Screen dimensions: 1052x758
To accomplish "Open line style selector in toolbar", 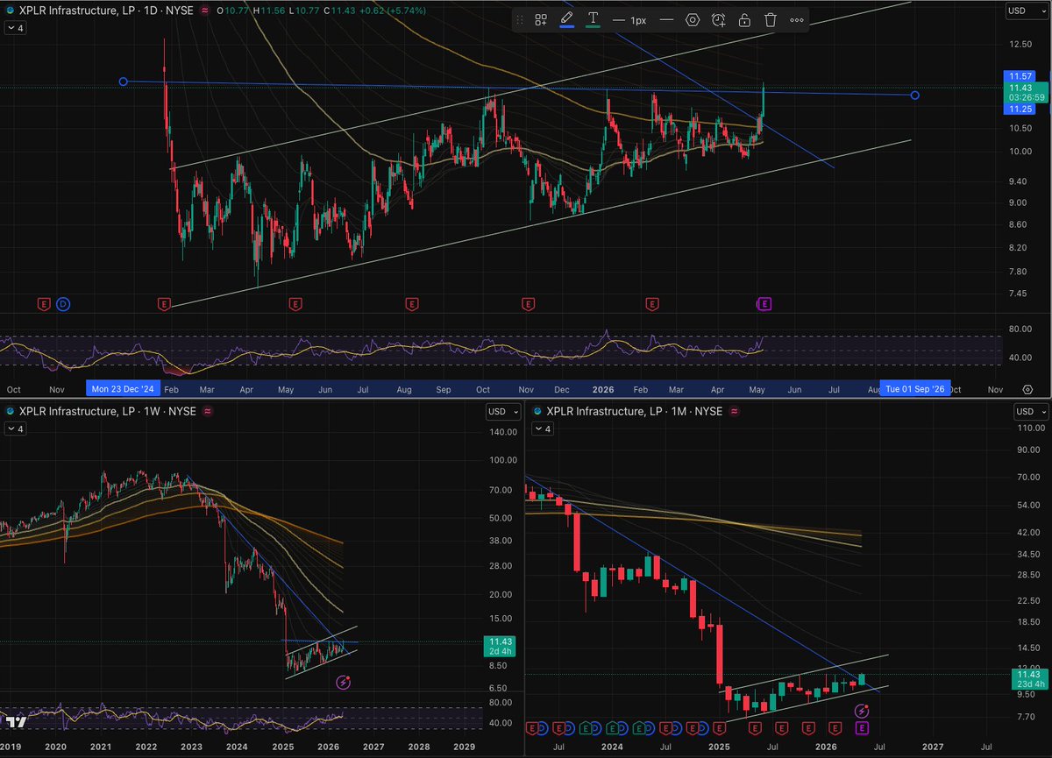I will point(667,19).
